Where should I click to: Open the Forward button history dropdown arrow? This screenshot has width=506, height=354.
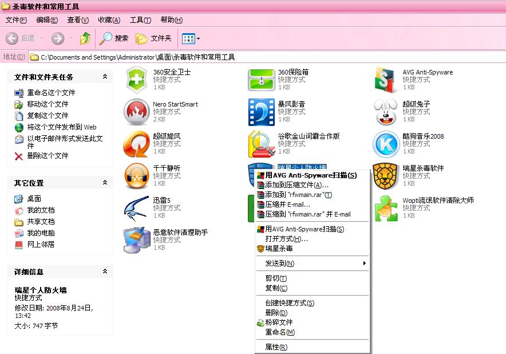pos(70,38)
